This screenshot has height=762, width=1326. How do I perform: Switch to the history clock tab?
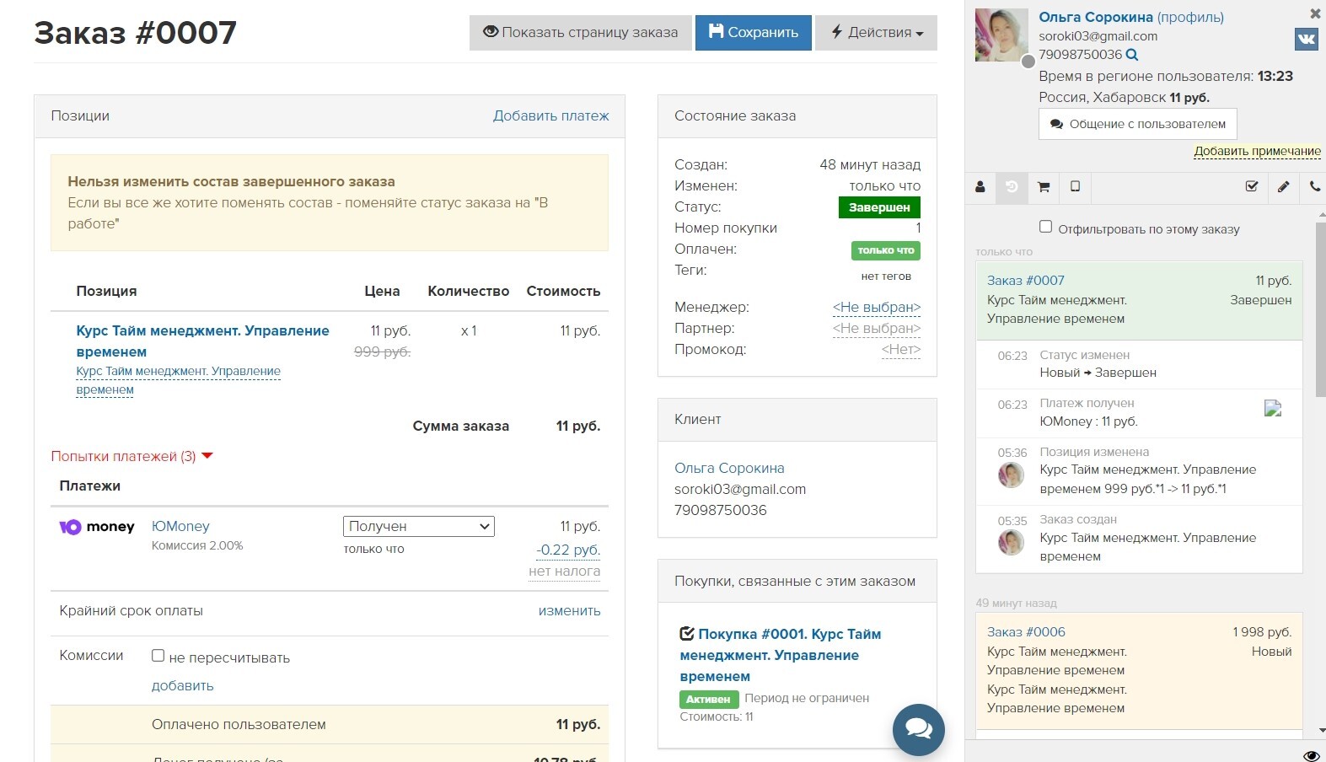pyautogui.click(x=1012, y=187)
